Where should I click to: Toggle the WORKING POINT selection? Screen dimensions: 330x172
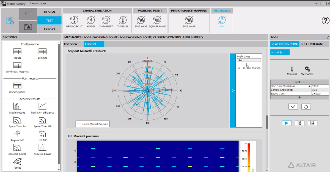click(x=285, y=44)
